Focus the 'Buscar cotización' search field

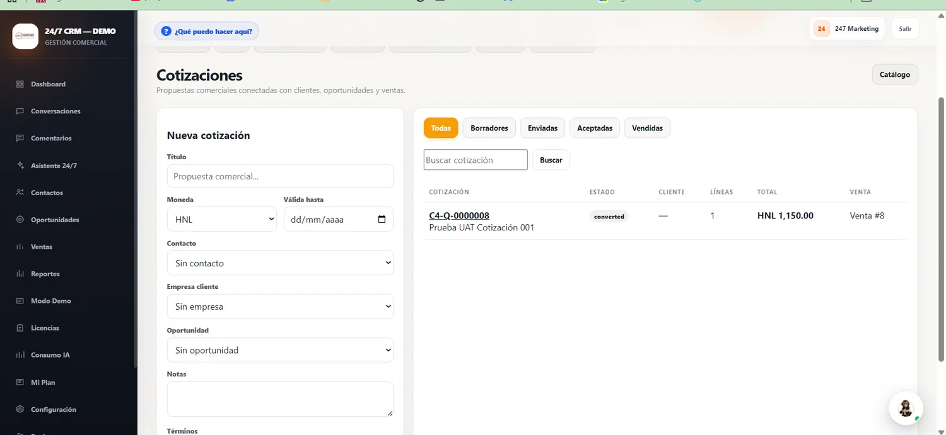pyautogui.click(x=476, y=160)
